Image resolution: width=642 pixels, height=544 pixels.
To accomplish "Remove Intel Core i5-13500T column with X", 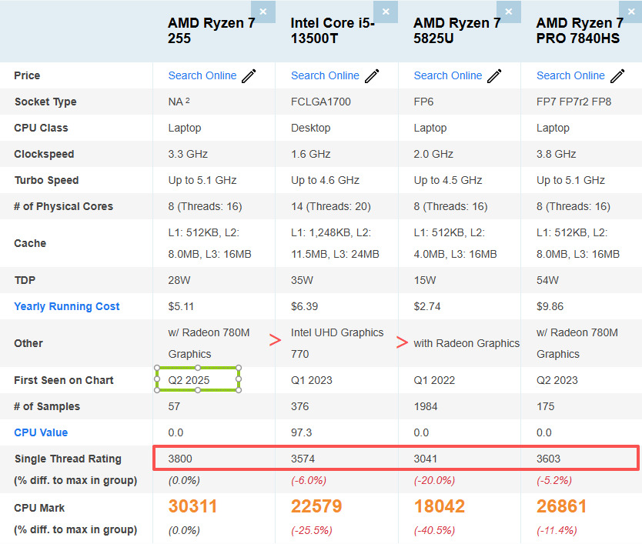I will coord(386,12).
